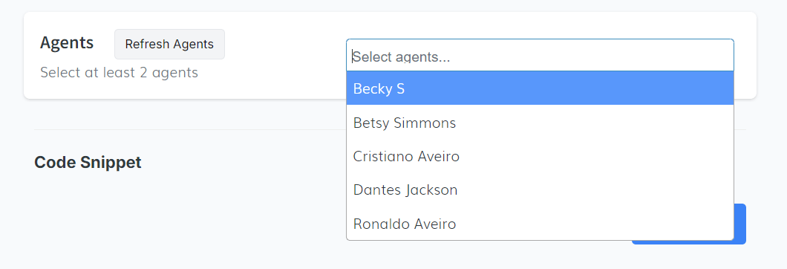Choose the last agent in the dropdown
The width and height of the screenshot is (787, 269).
coord(540,224)
